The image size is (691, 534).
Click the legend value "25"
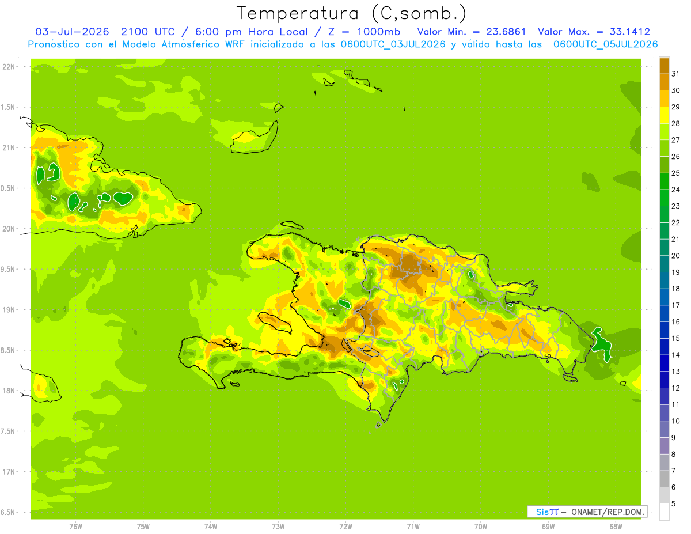tap(675, 173)
